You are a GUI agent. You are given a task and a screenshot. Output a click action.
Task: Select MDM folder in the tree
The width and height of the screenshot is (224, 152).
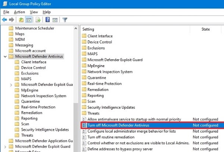coord(20,39)
